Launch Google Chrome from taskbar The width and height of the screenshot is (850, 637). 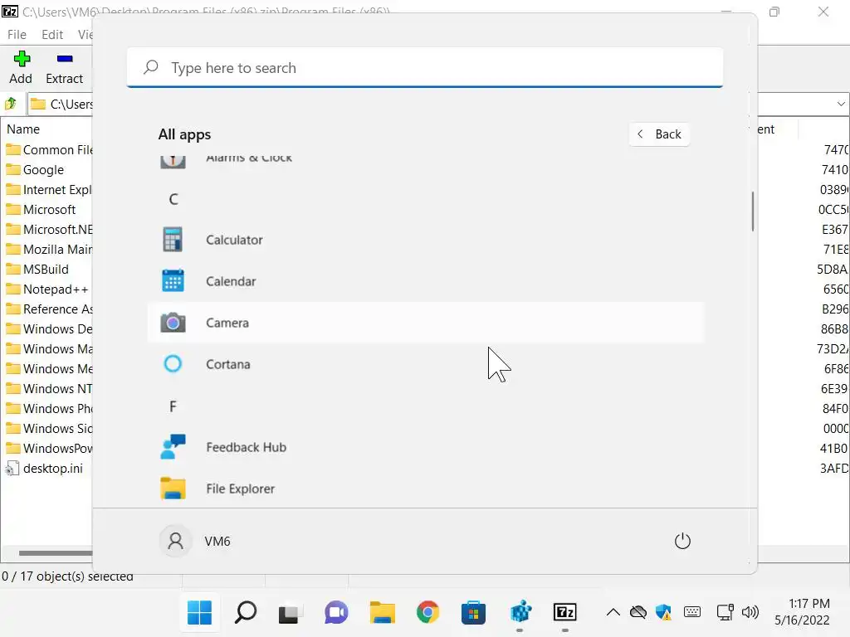tap(427, 613)
